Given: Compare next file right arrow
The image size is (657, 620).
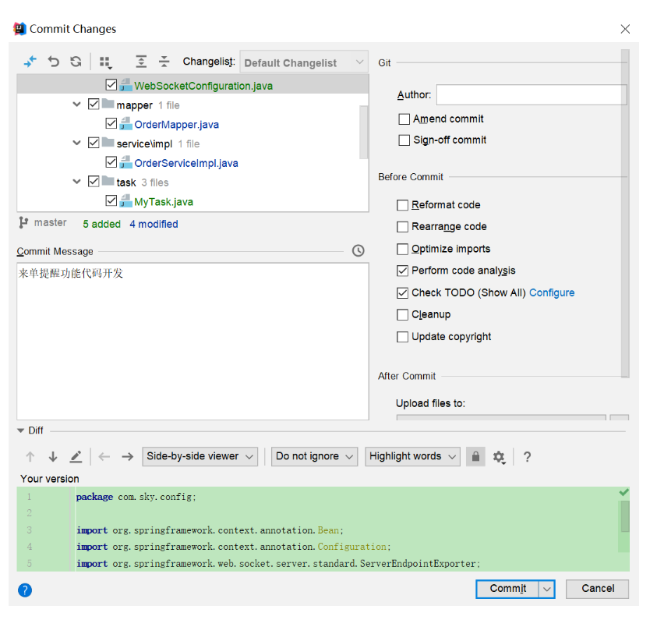Looking at the screenshot, I should (127, 456).
